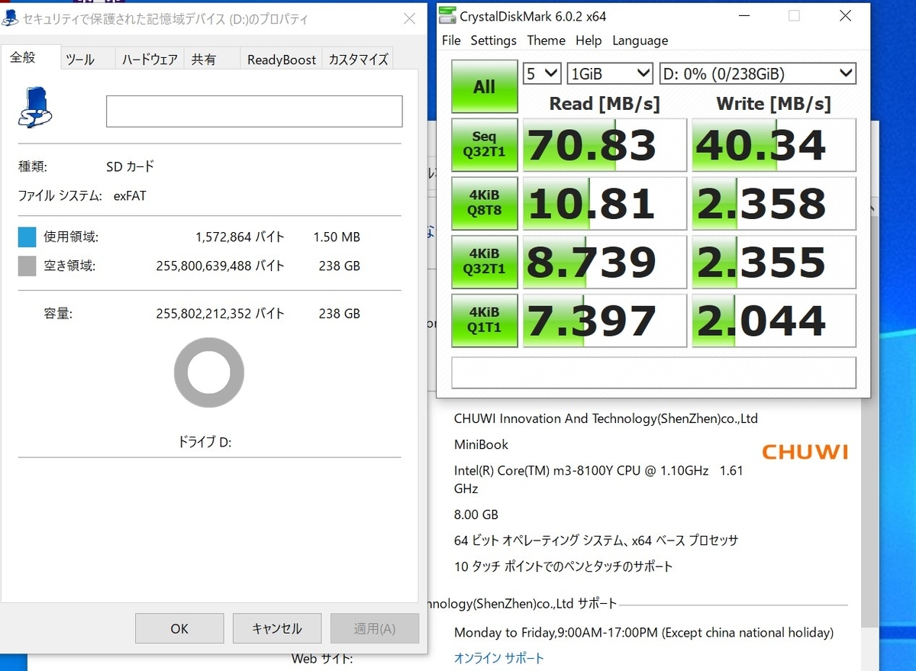Run the 4KiB Q1T1 test

click(484, 320)
